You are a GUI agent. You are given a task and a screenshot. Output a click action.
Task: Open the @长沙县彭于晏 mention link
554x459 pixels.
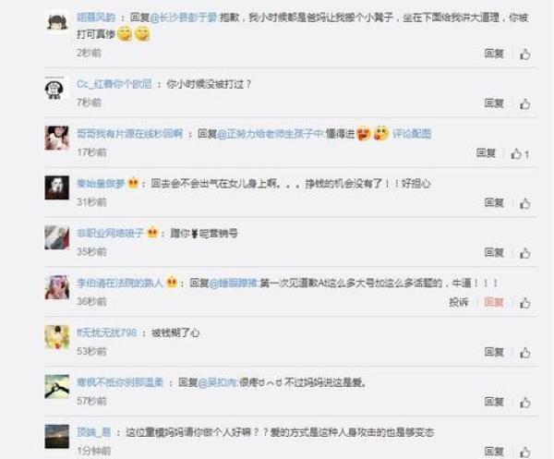(x=184, y=18)
